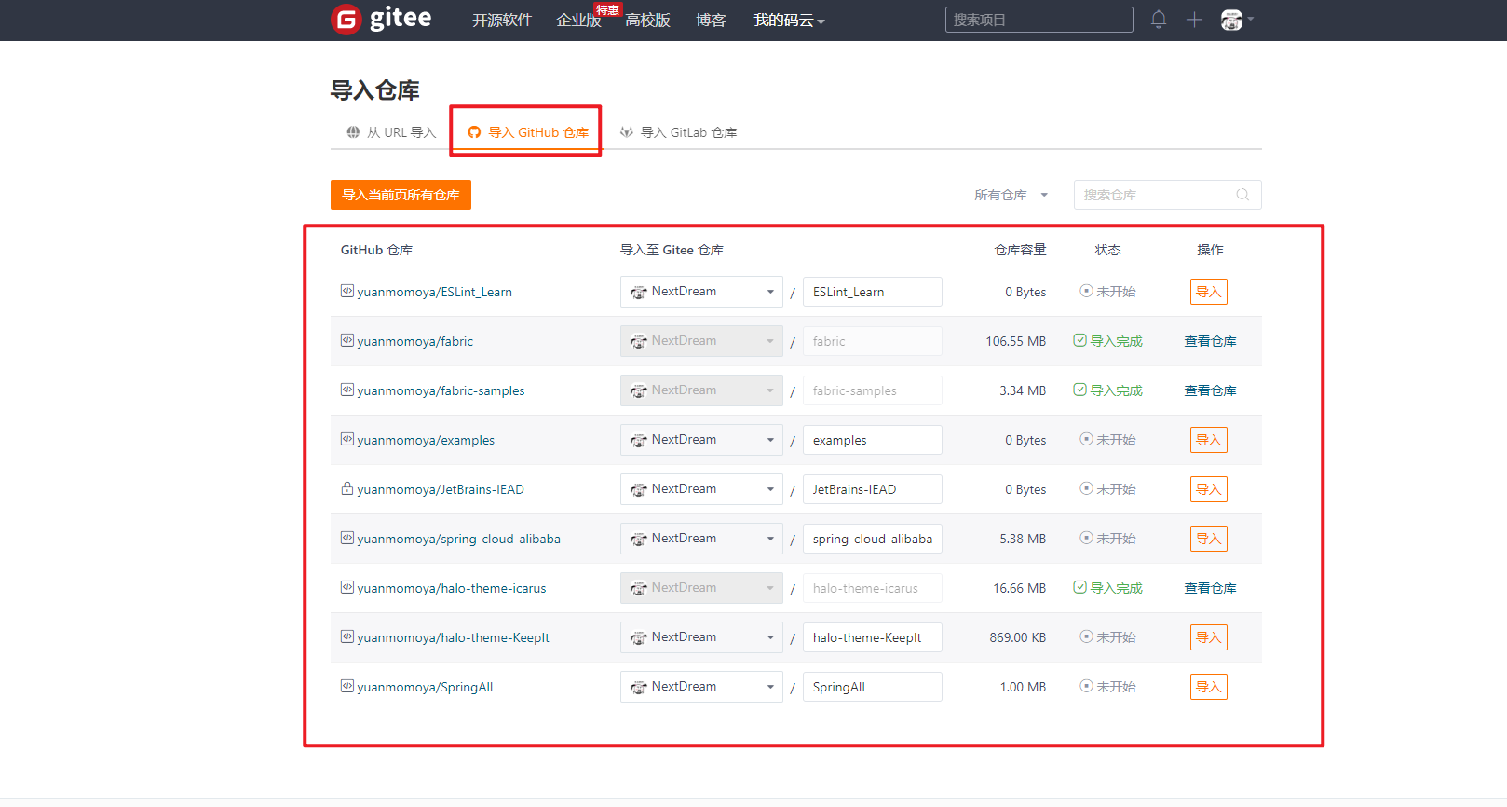
Task: Open NextDream namespace dropdown for ESLint_Learn
Action: click(701, 292)
